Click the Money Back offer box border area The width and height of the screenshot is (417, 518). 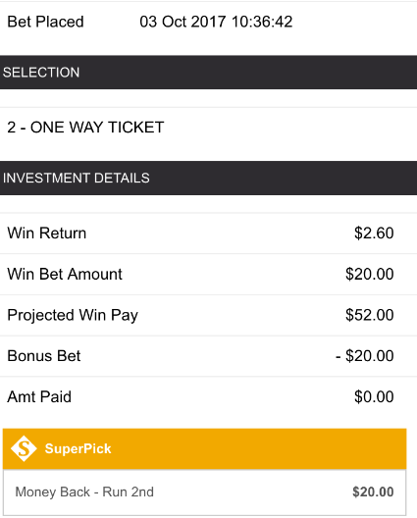204,492
